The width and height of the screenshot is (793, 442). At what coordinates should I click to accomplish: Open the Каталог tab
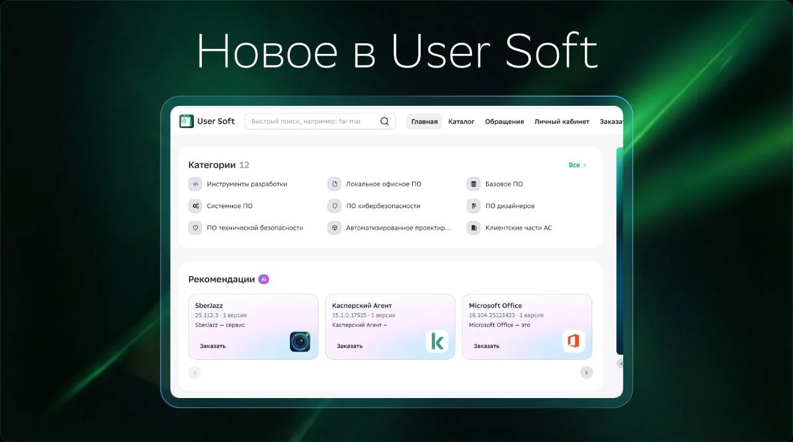462,121
